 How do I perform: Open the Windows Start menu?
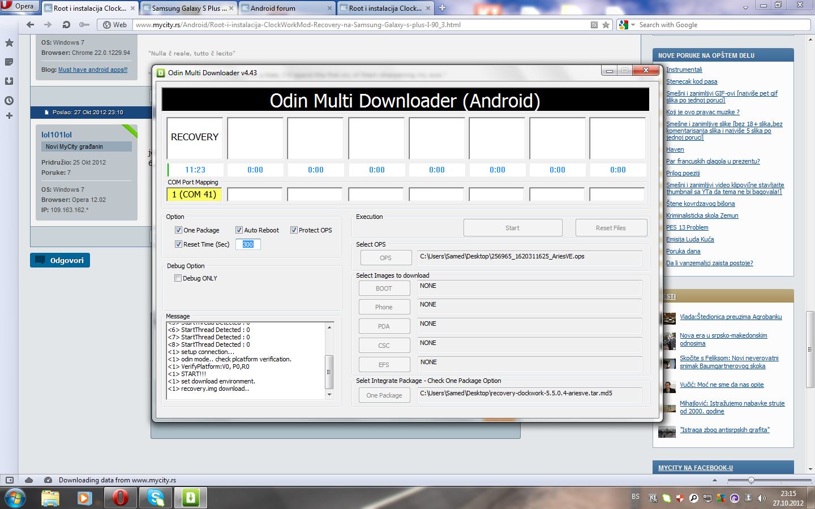tap(15, 498)
